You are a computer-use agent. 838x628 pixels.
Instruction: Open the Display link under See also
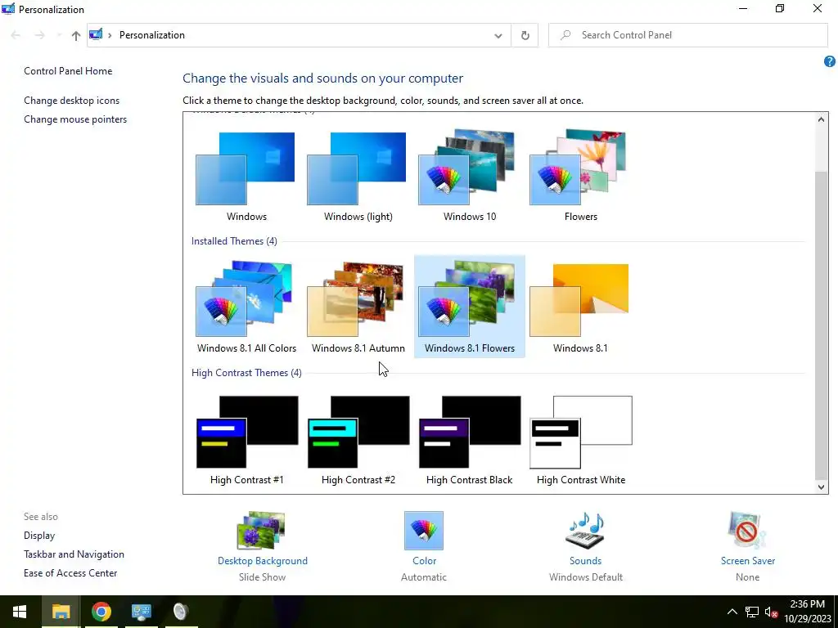[39, 535]
